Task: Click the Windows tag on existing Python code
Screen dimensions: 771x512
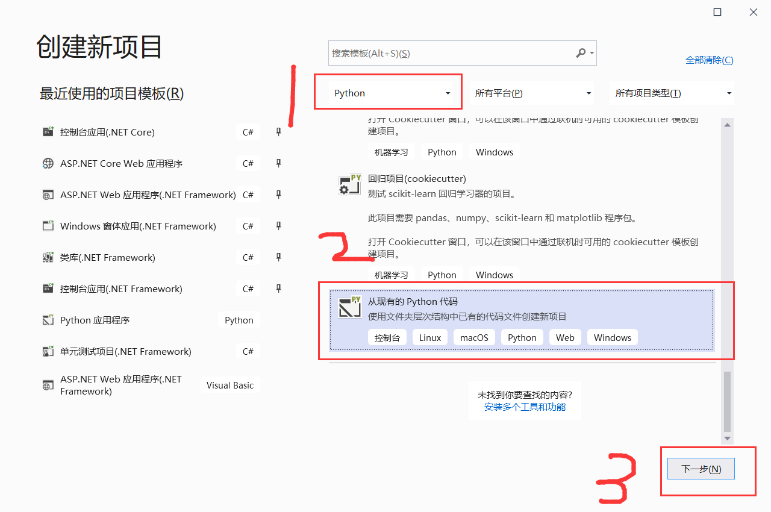Action: pyautogui.click(x=613, y=337)
